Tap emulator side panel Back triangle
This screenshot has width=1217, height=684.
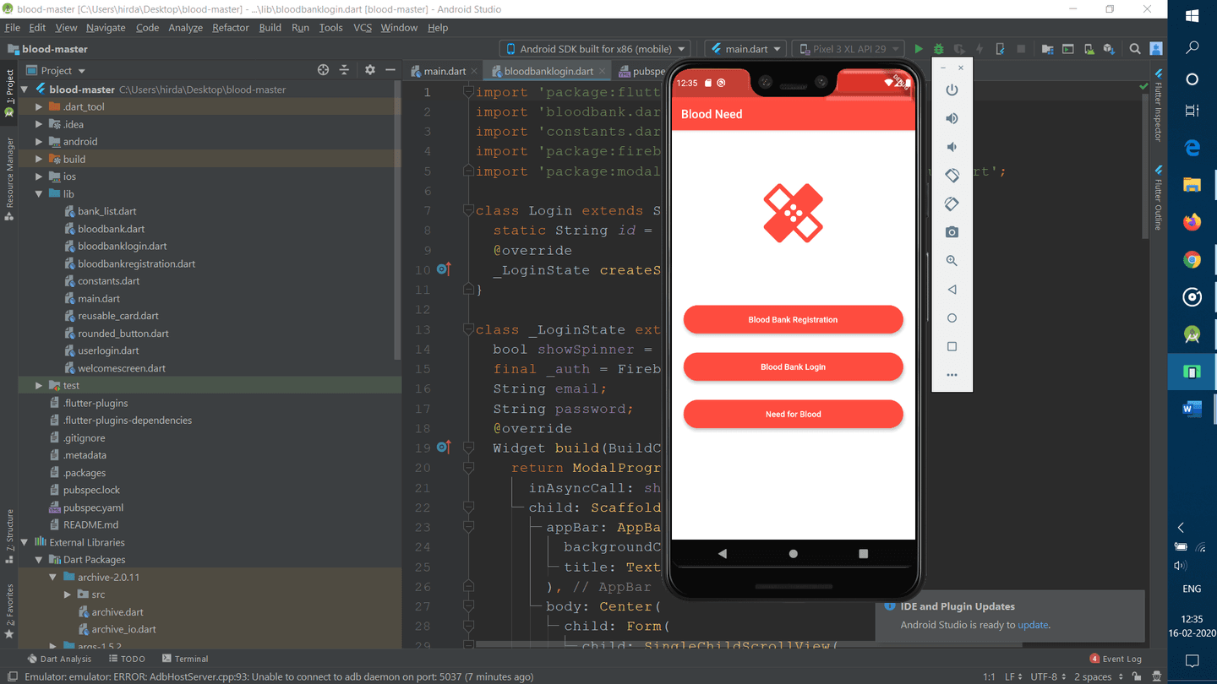point(952,290)
